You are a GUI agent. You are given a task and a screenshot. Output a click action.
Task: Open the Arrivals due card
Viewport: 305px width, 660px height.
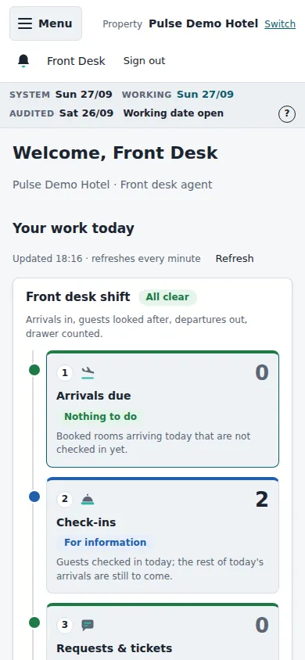pyautogui.click(x=163, y=409)
